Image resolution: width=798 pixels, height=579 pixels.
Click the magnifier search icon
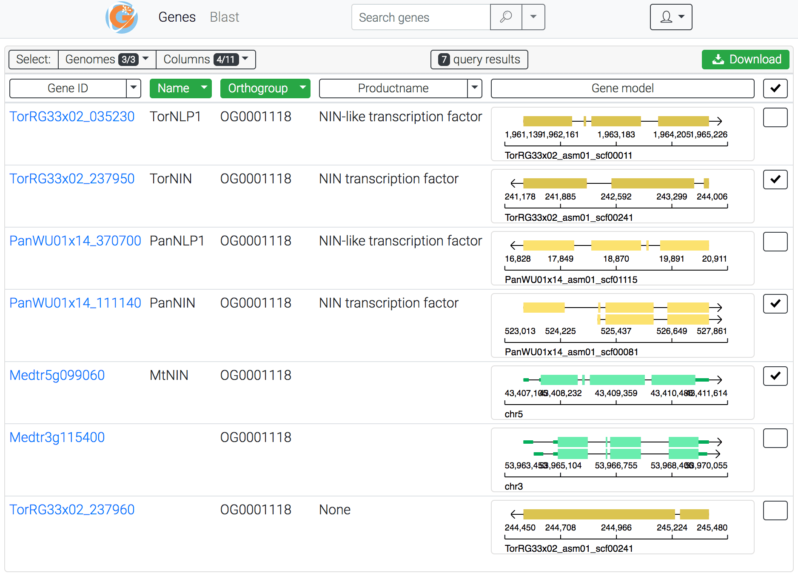point(506,17)
